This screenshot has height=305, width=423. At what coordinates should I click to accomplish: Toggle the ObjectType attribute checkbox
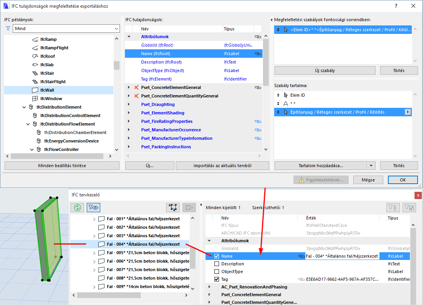coord(217,271)
